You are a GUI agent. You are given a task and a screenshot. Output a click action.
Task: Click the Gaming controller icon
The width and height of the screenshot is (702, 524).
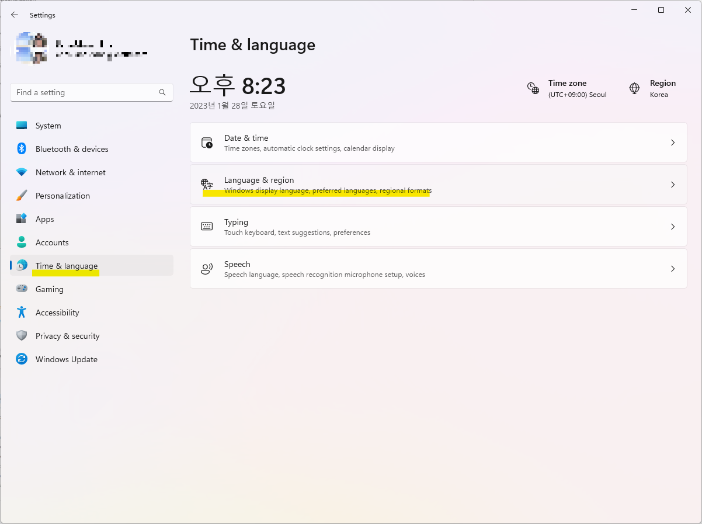click(x=22, y=289)
